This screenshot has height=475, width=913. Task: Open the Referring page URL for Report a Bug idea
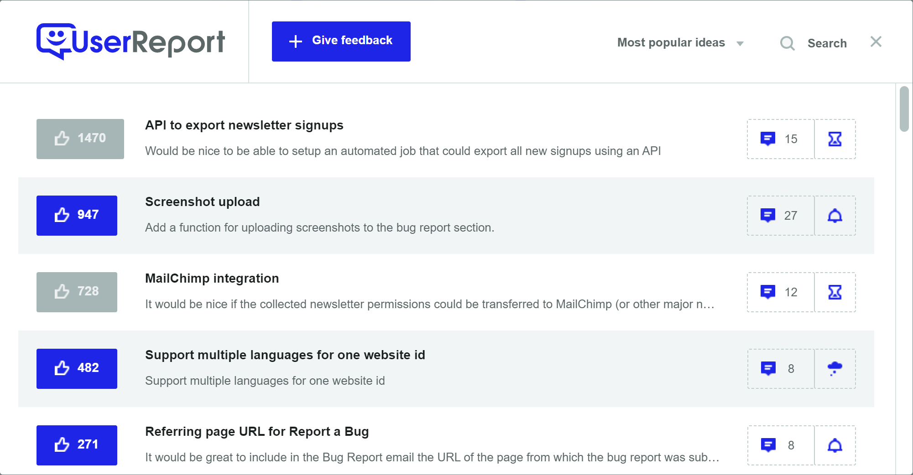(257, 431)
